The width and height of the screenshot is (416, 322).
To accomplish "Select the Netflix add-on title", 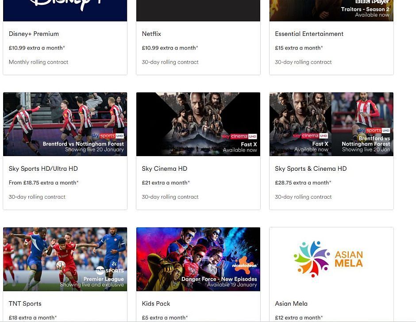I will [x=151, y=34].
